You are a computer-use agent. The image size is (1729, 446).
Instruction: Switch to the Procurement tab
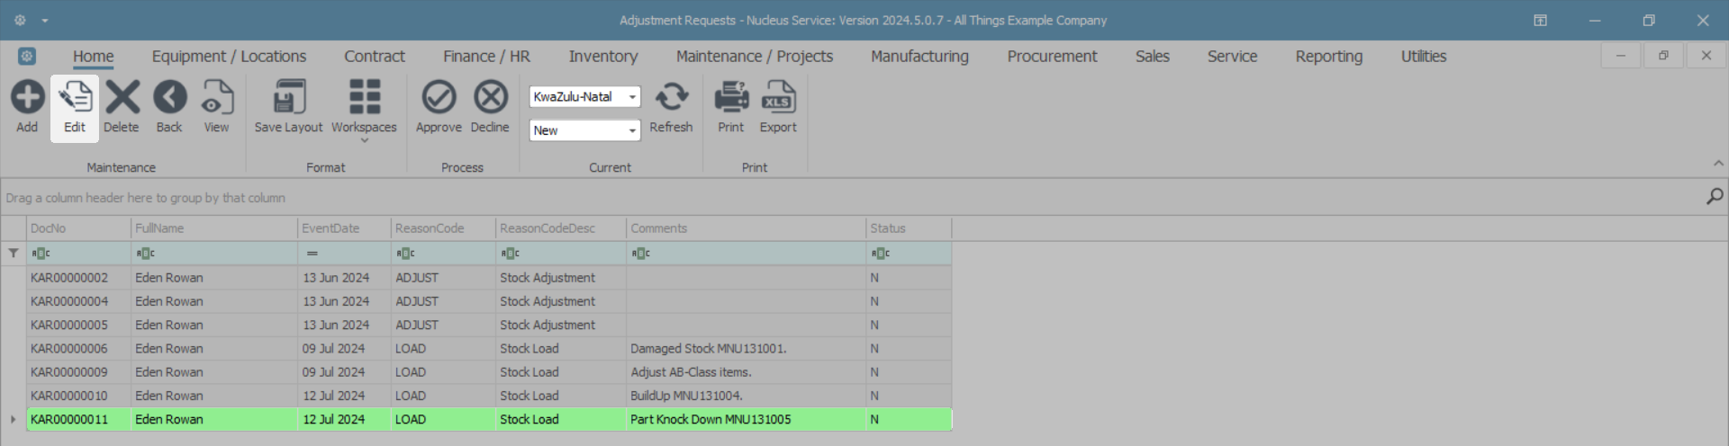1052,57
